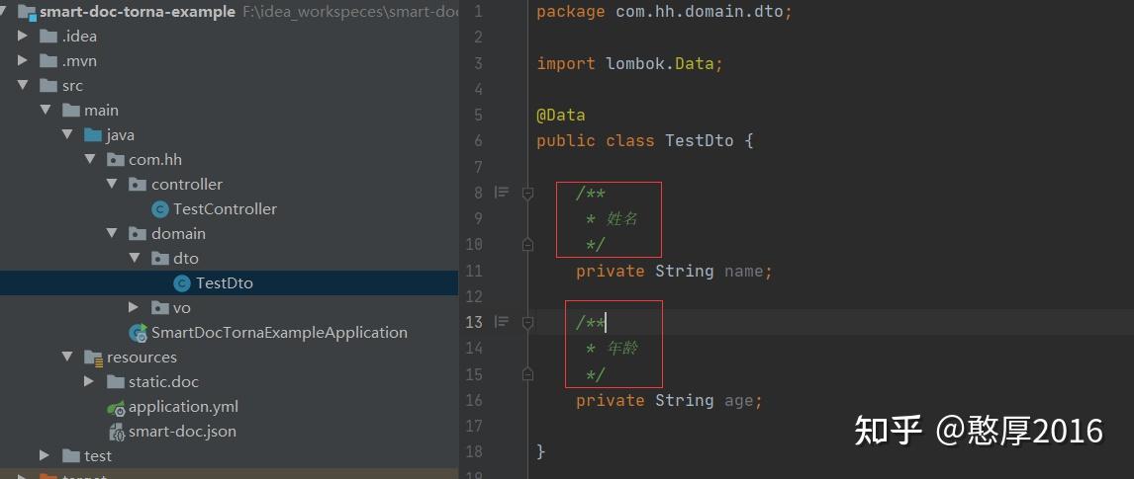Screen dimensions: 1134x479
Task: Click the TestDto class icon in tree
Action: point(182,283)
